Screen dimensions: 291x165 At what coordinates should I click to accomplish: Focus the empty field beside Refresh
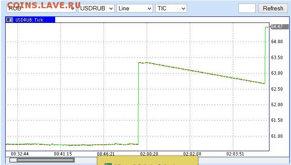247,8
